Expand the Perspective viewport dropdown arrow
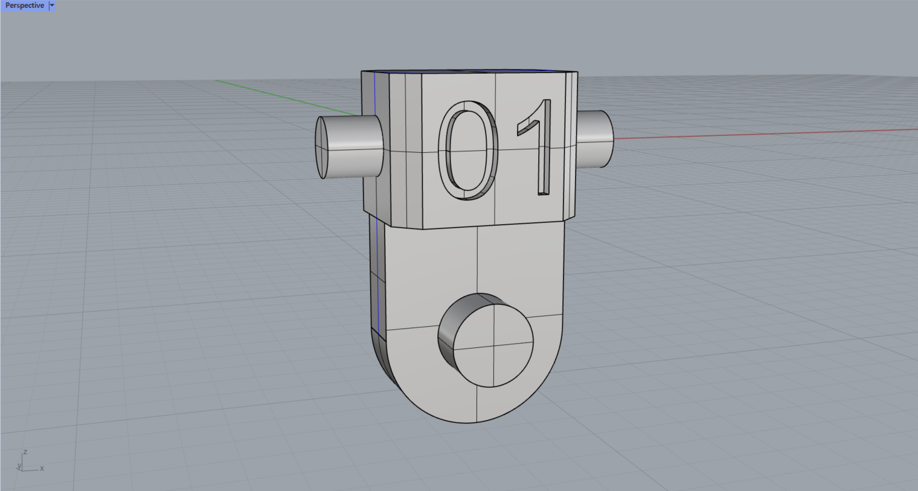The height and width of the screenshot is (491, 918). pyautogui.click(x=52, y=5)
